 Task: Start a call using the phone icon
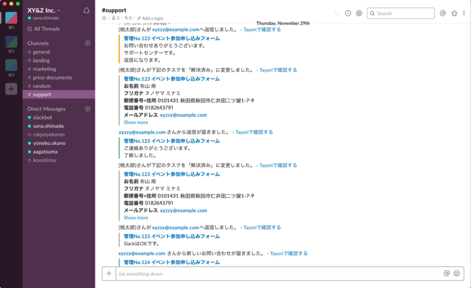(337, 13)
